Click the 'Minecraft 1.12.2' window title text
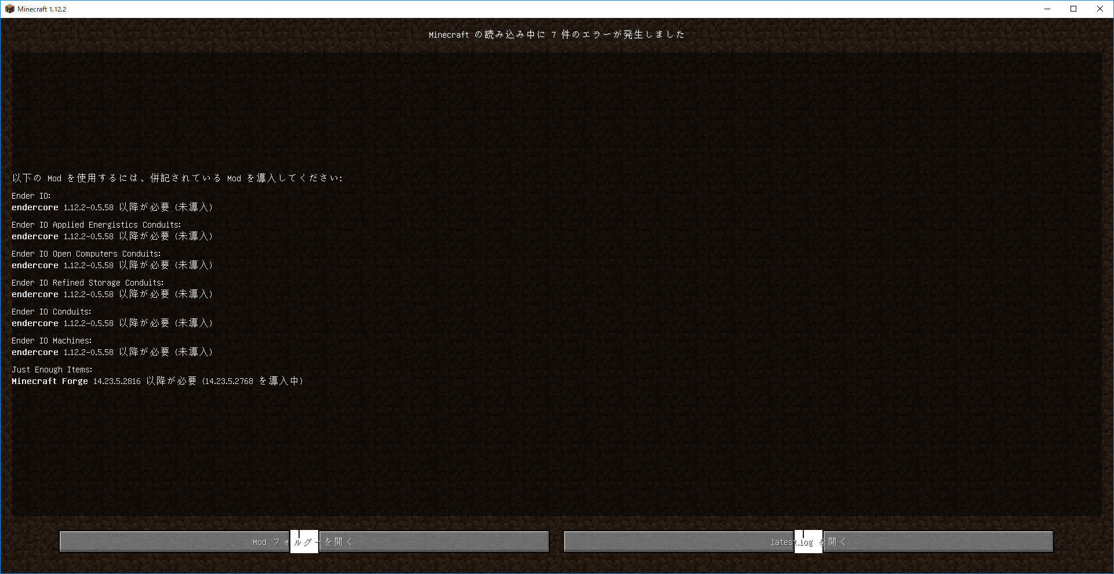Viewport: 1114px width, 574px height. pyautogui.click(x=42, y=9)
